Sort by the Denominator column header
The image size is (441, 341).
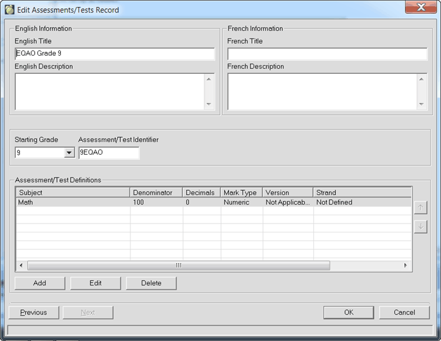(x=156, y=193)
